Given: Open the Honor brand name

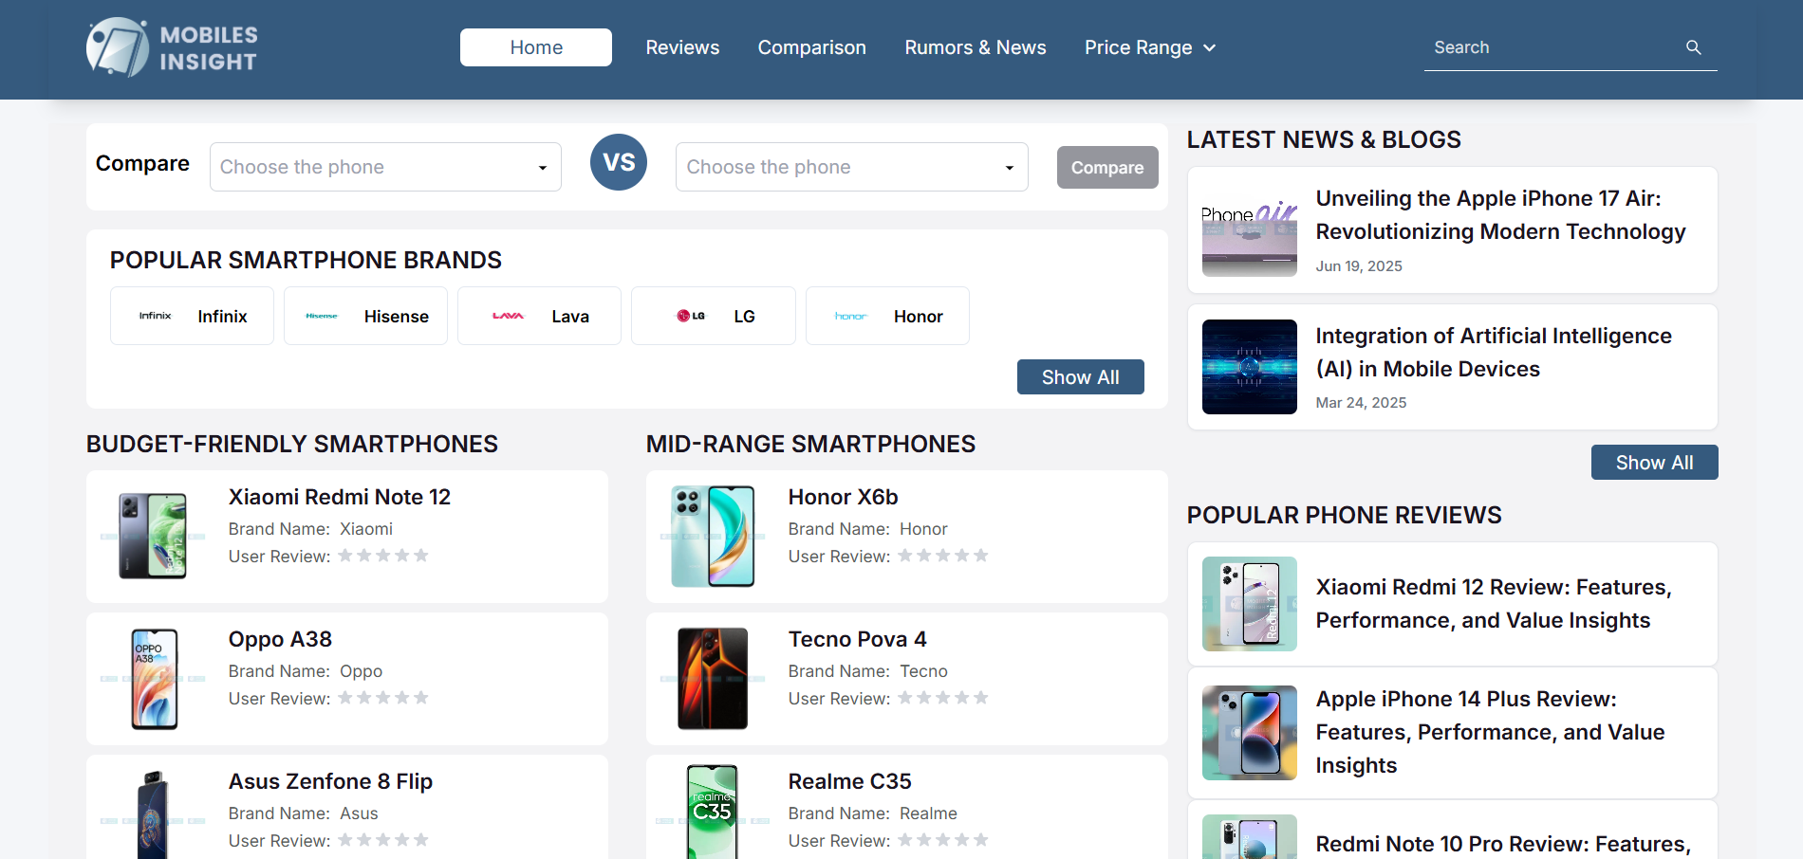Looking at the screenshot, I should [x=919, y=317].
